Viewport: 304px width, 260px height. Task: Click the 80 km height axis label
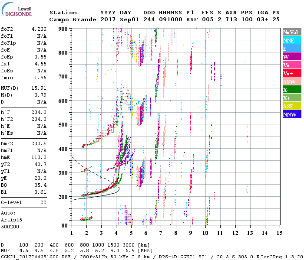(65, 226)
